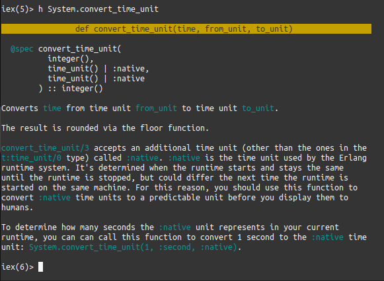Click the highlighted word from_unit in description
384x281 pixels.
tap(156, 108)
